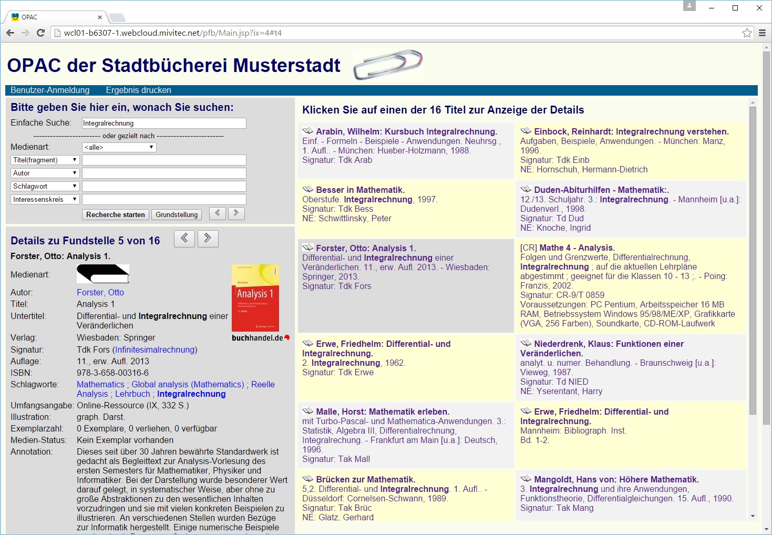Open Benutzer-Anmeldung in the menu bar
This screenshot has height=535, width=772.
point(50,90)
